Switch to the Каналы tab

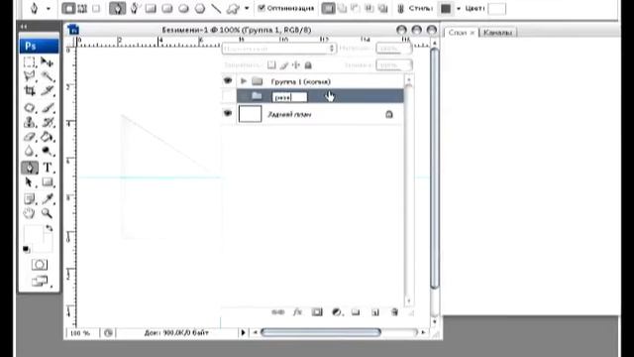[497, 33]
